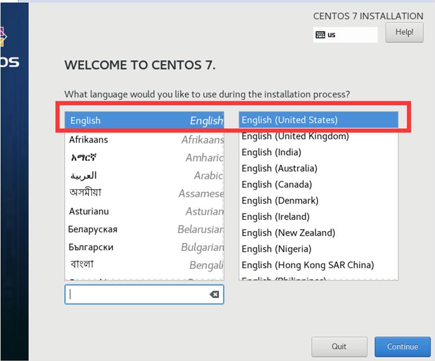Open the us keyboard layout indicator
The image size is (435, 361).
pyautogui.click(x=345, y=35)
